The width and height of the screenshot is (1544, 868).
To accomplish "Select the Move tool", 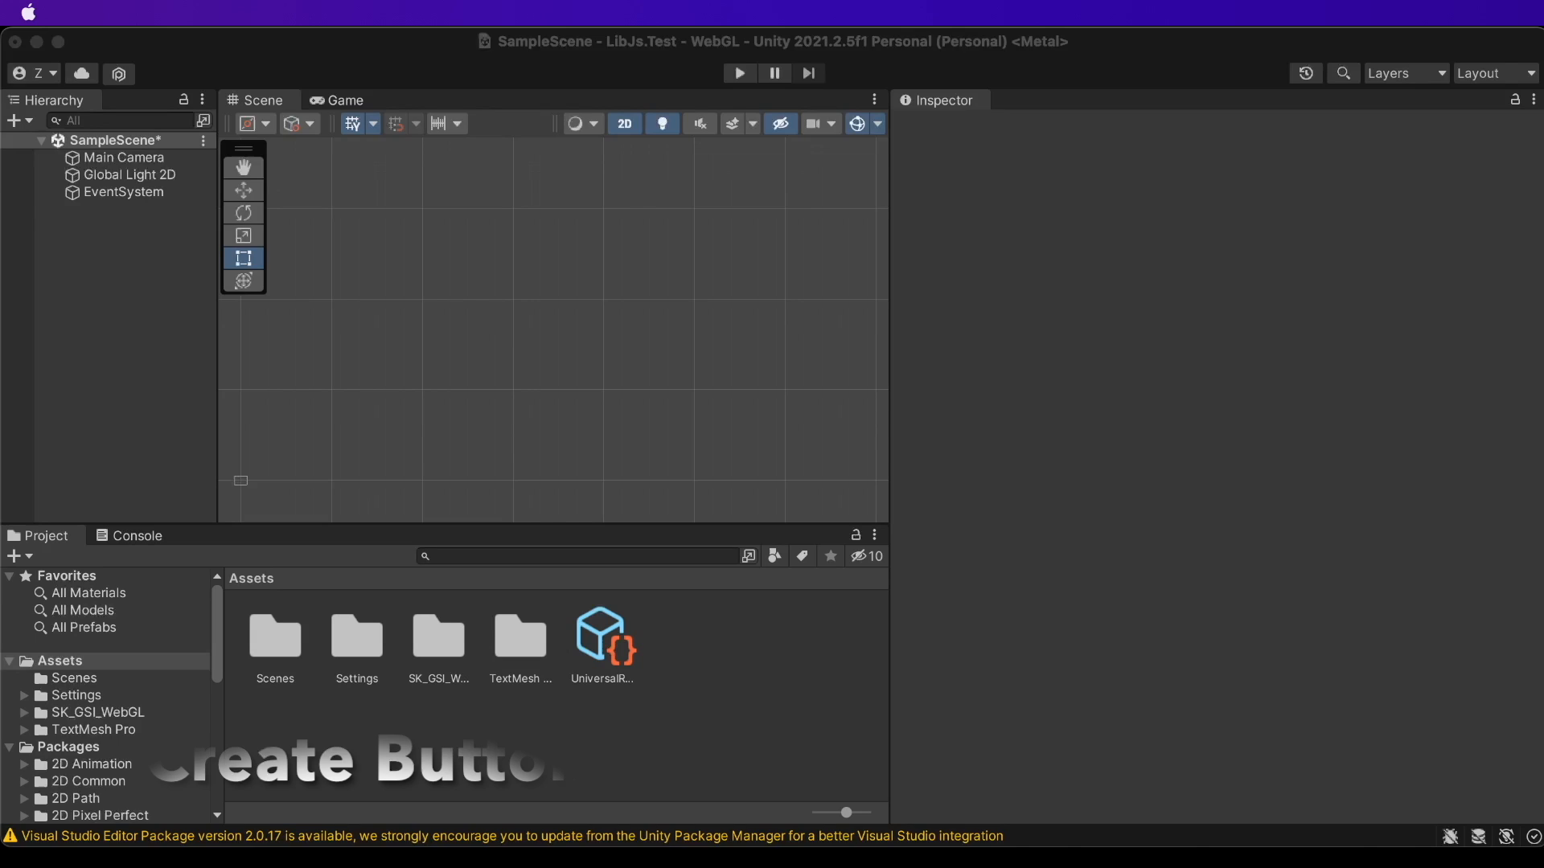I will [244, 190].
